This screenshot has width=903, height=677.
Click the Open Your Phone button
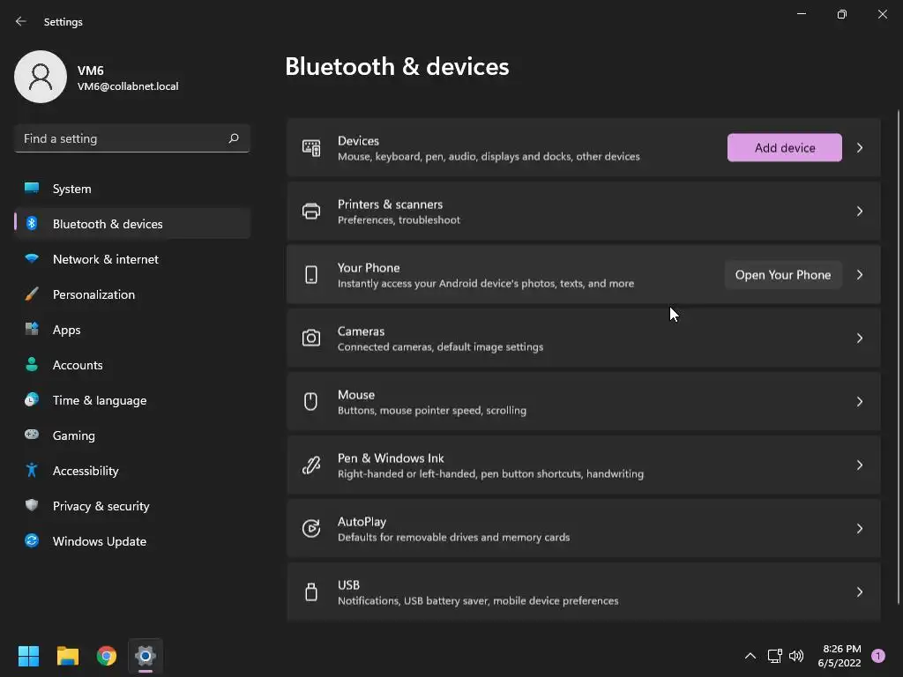click(x=783, y=275)
